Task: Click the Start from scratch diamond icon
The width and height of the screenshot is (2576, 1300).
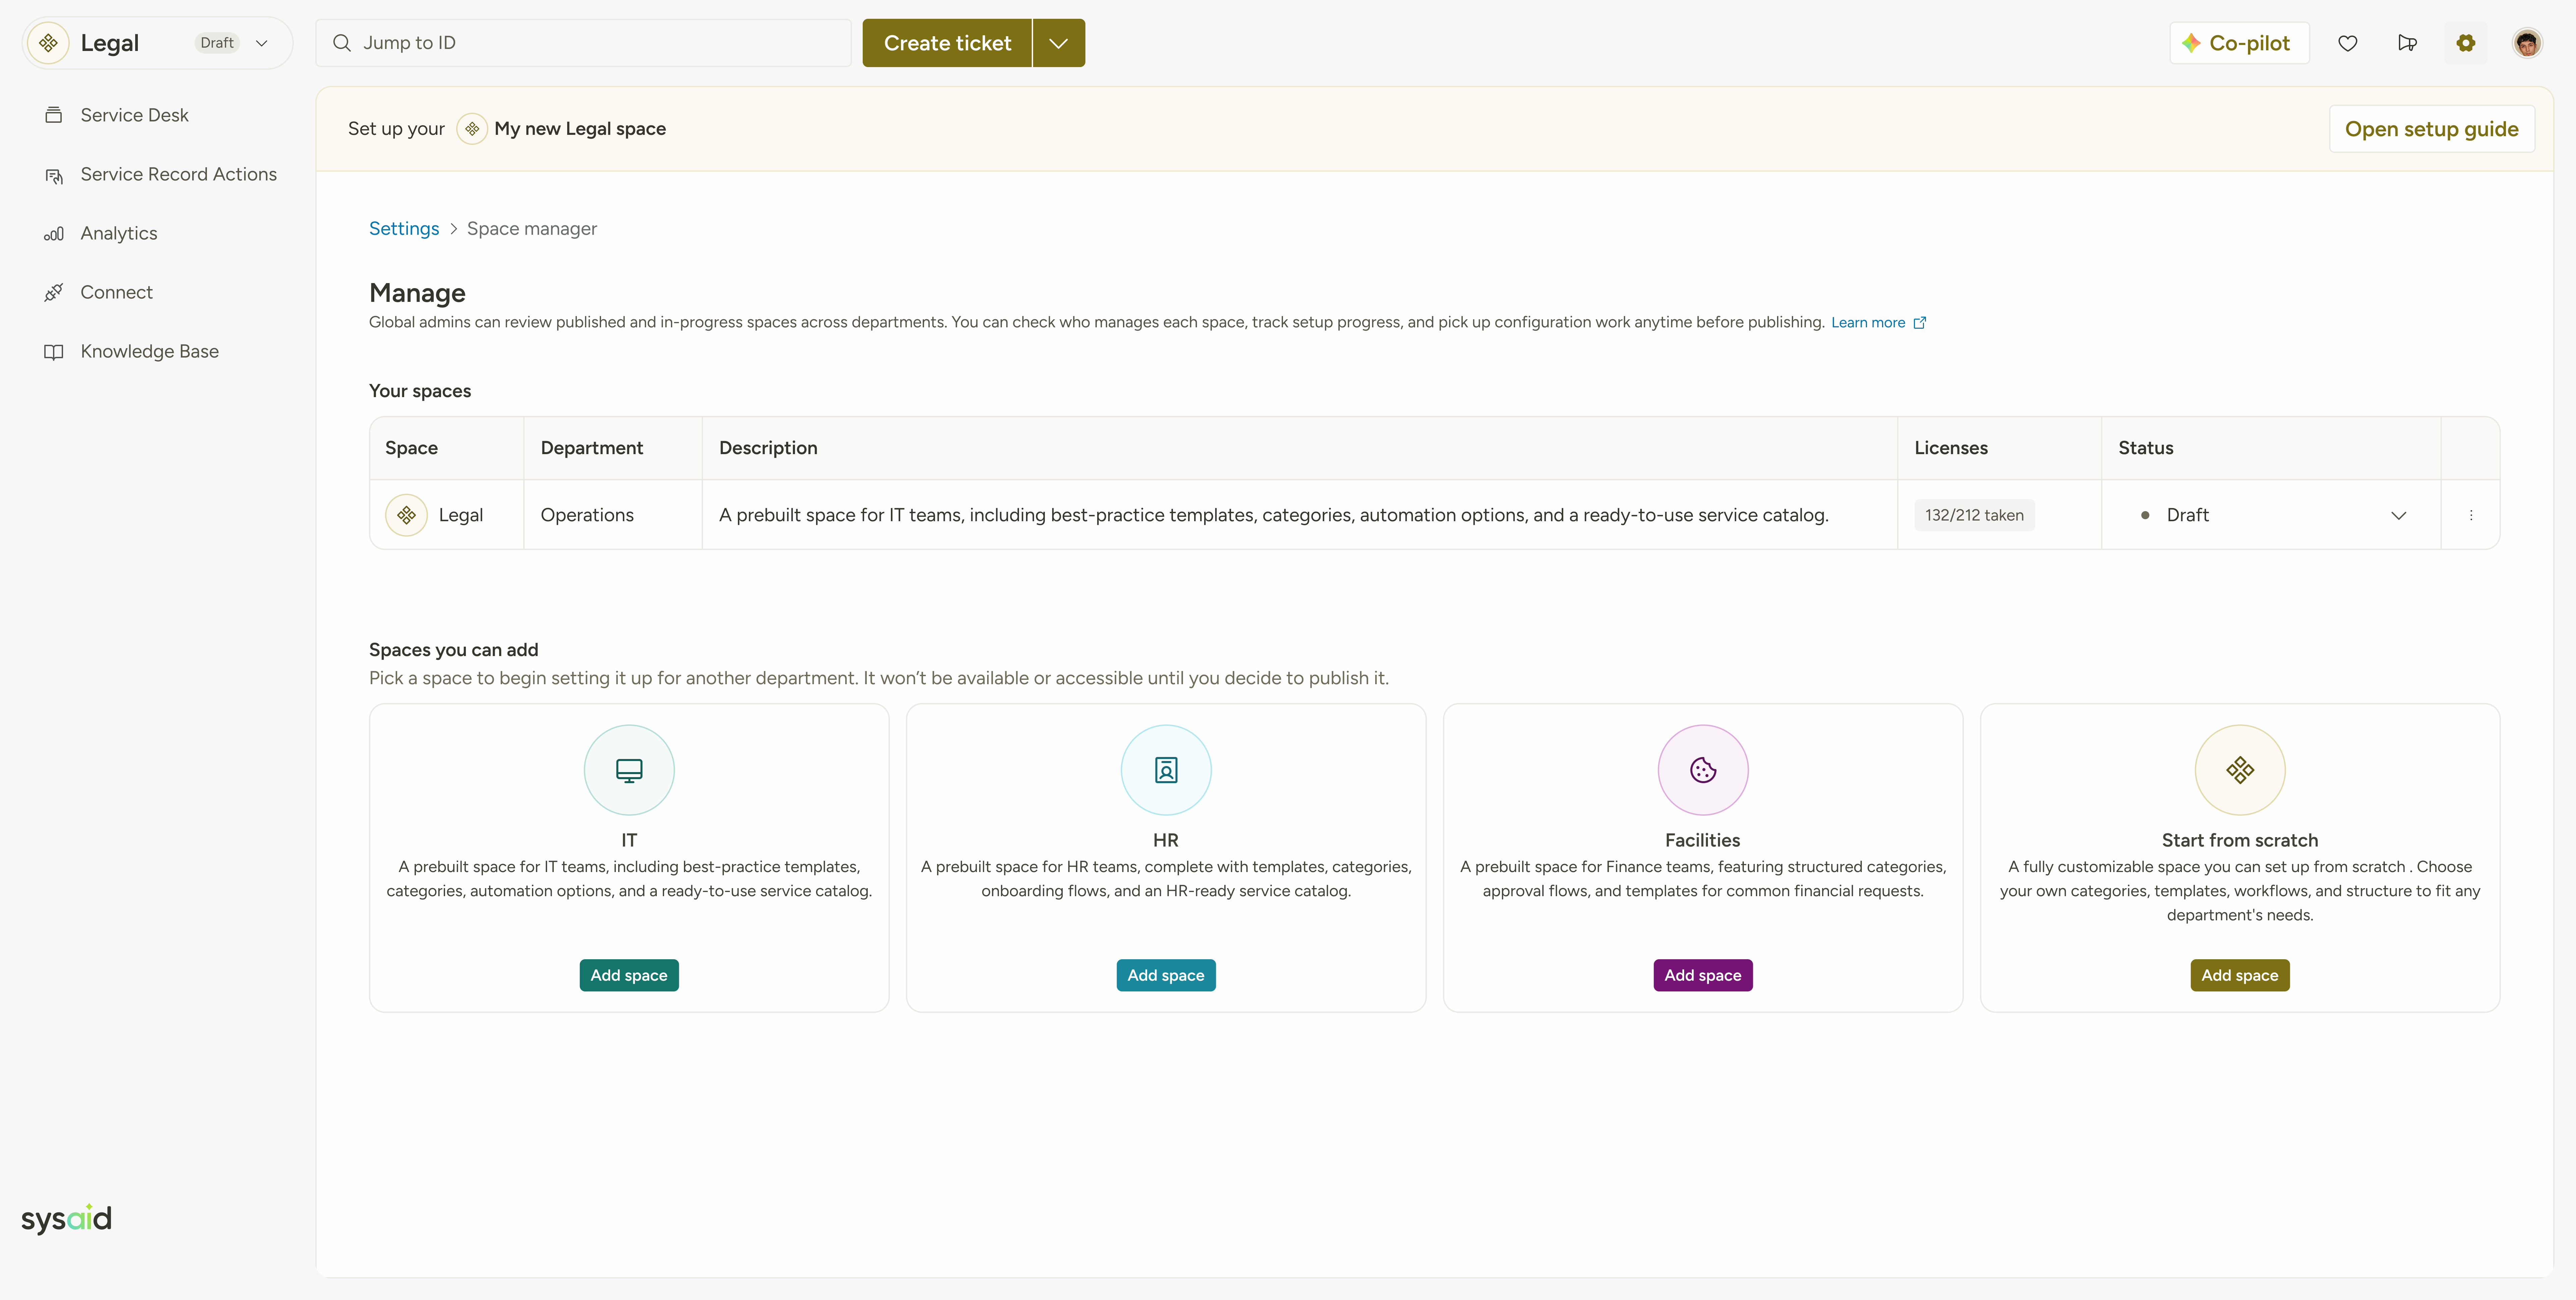Action: (x=2239, y=770)
